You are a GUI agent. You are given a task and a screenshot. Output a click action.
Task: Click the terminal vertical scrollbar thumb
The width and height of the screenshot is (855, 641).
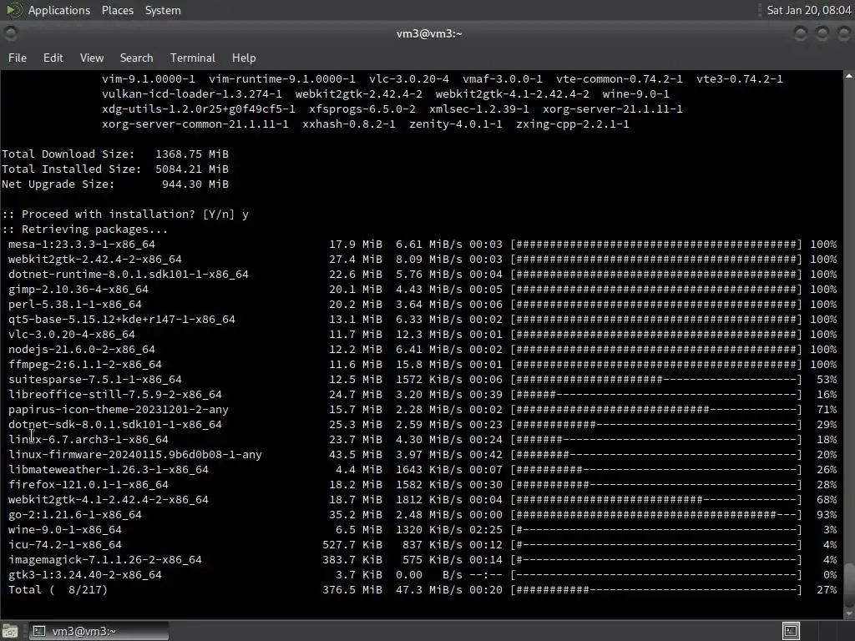coord(849,584)
